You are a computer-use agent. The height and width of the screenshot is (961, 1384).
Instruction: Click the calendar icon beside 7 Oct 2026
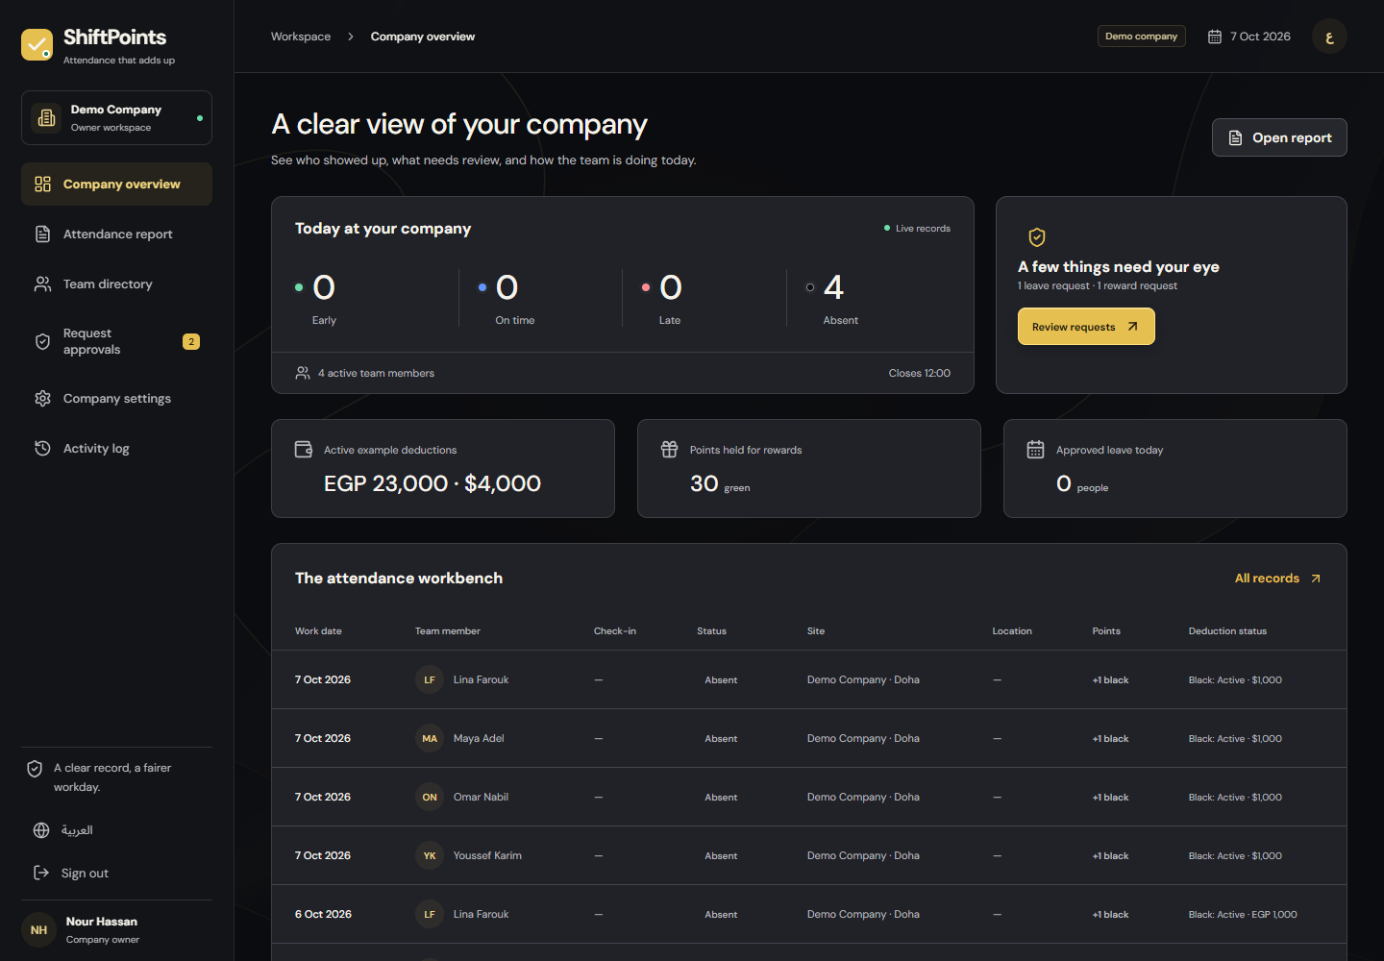1215,37
